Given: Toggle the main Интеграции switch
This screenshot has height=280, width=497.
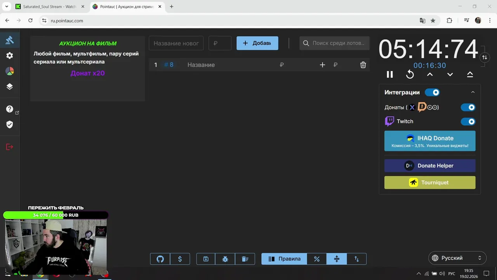Looking at the screenshot, I should 432,92.
